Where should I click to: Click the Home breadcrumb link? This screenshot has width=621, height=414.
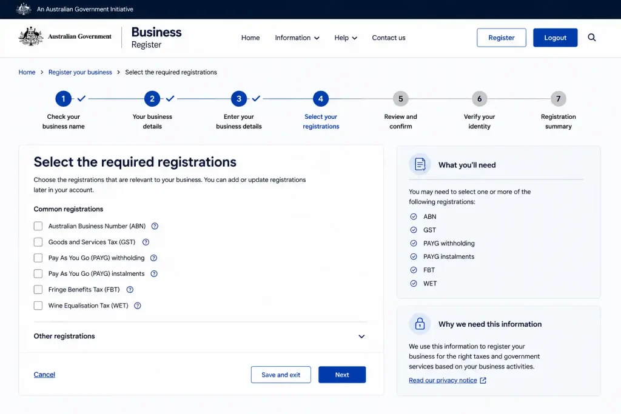27,72
